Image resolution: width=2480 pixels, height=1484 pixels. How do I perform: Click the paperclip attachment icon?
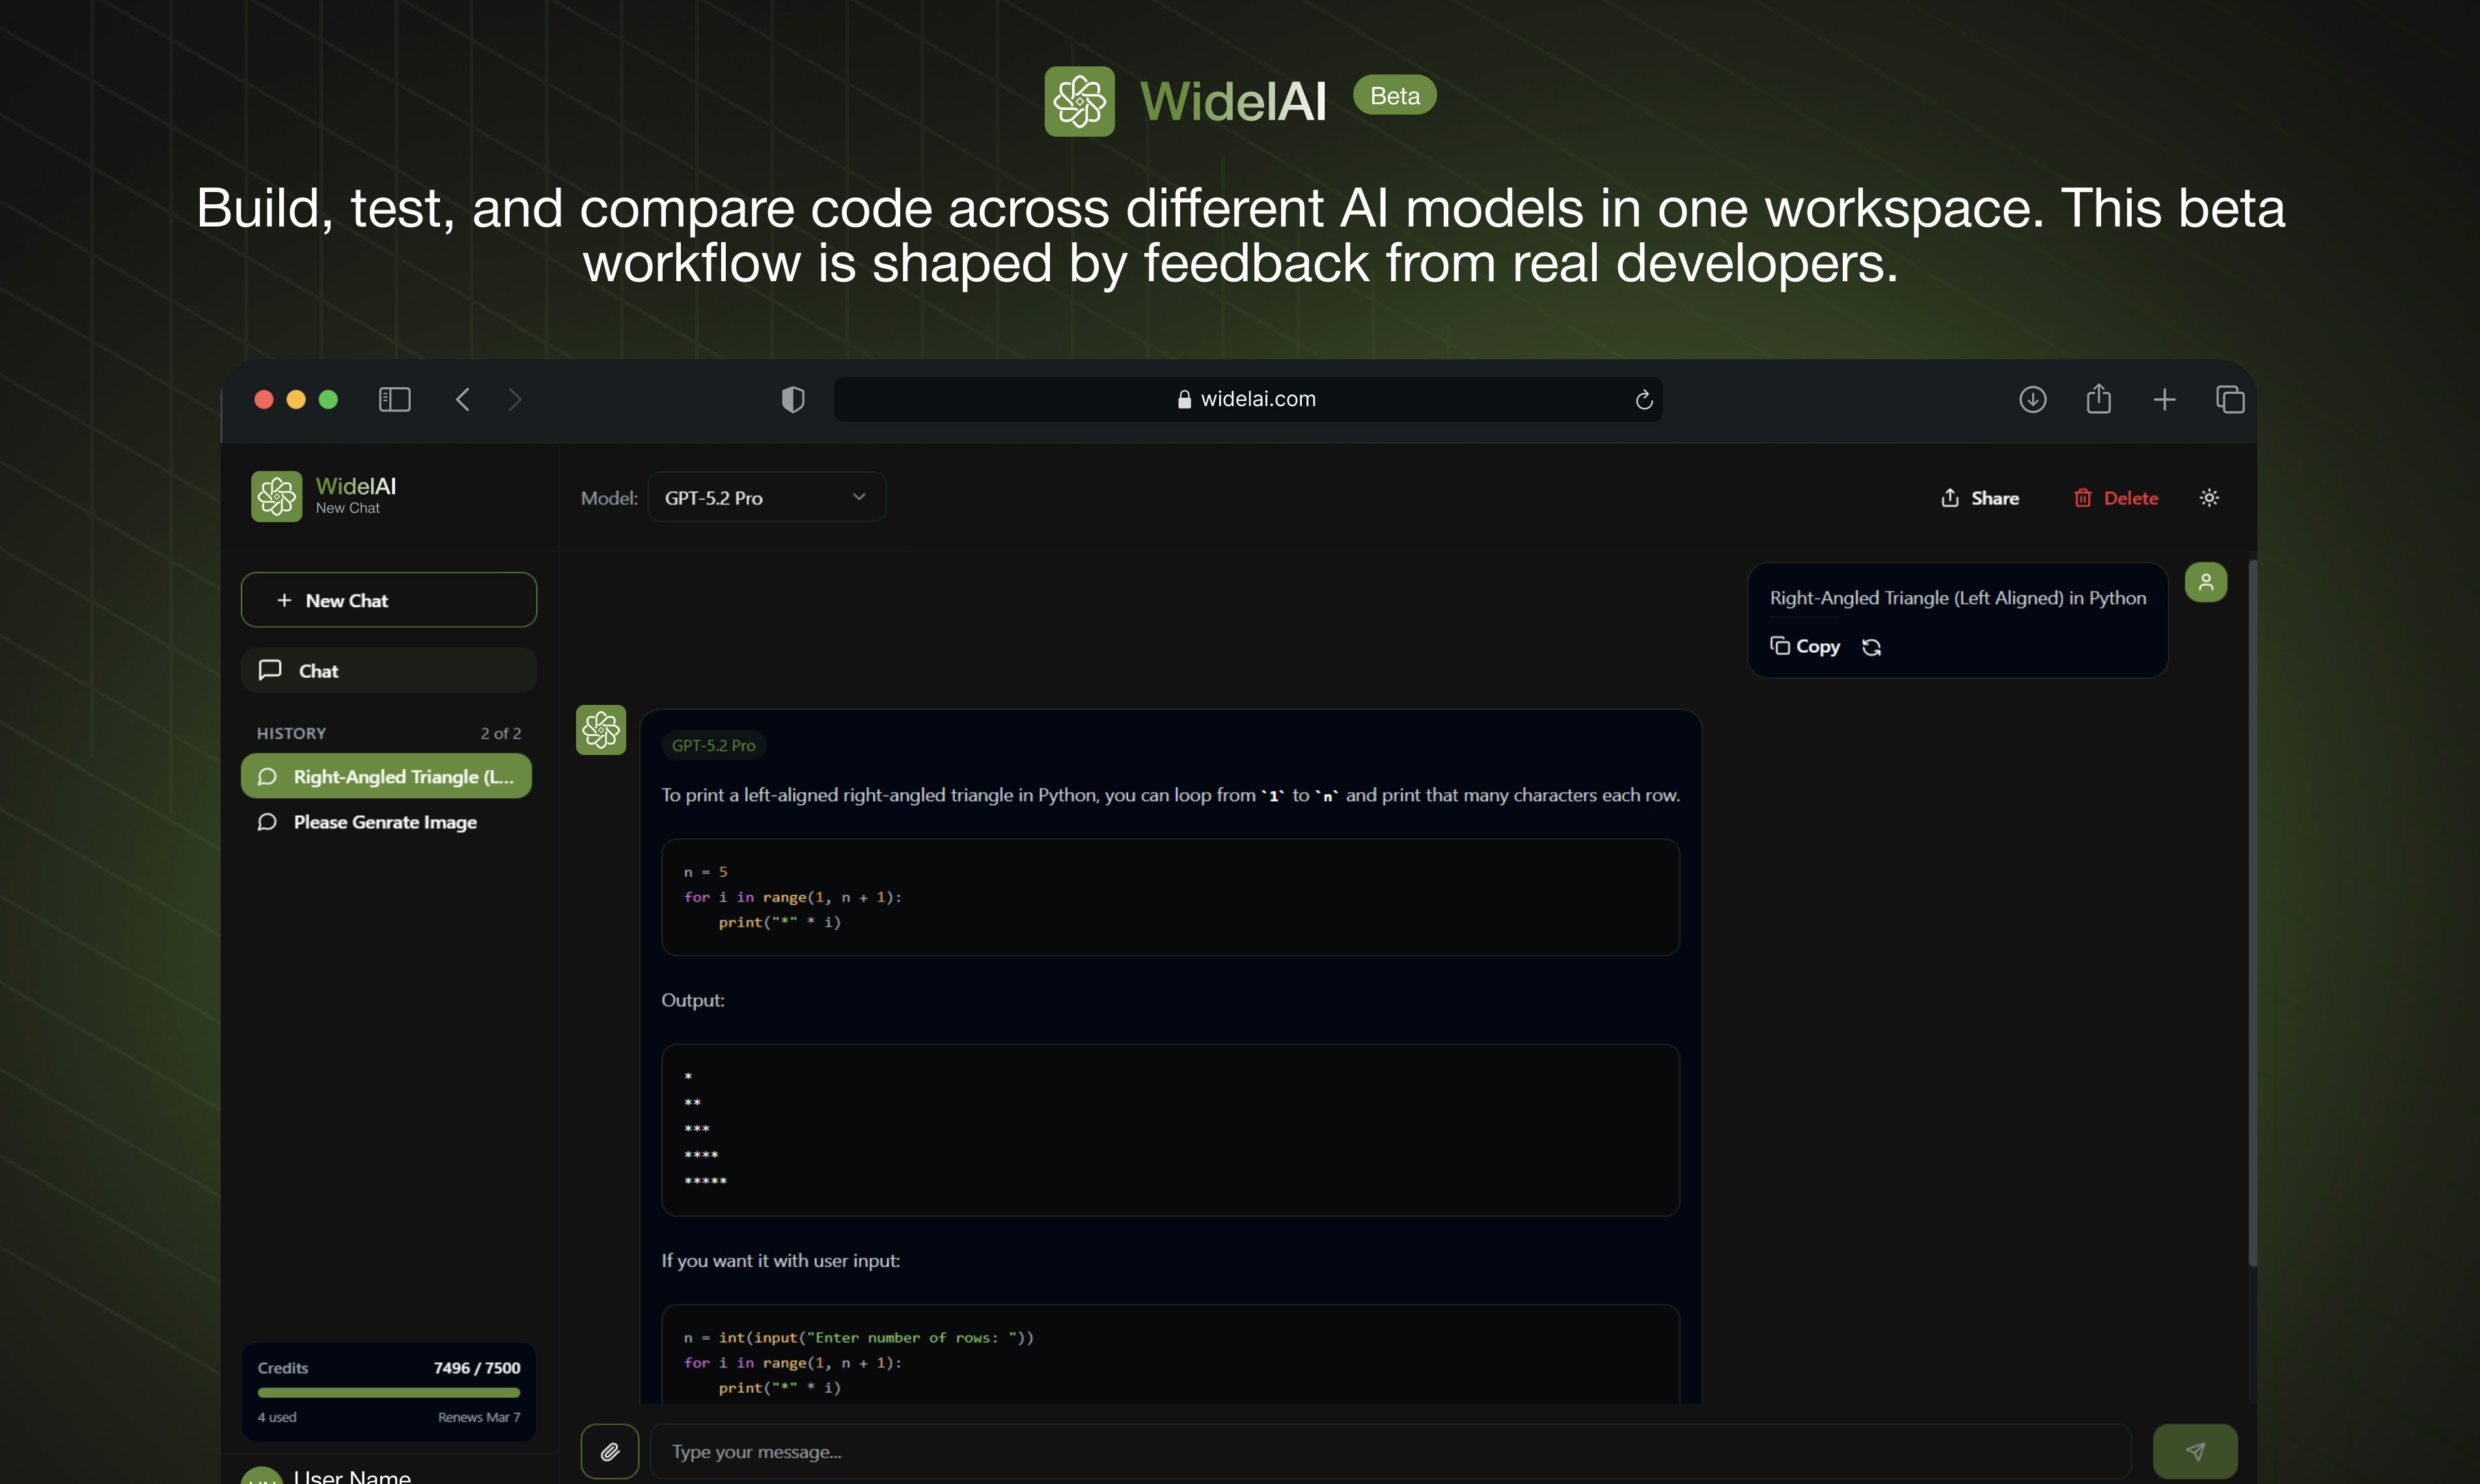(x=610, y=1451)
